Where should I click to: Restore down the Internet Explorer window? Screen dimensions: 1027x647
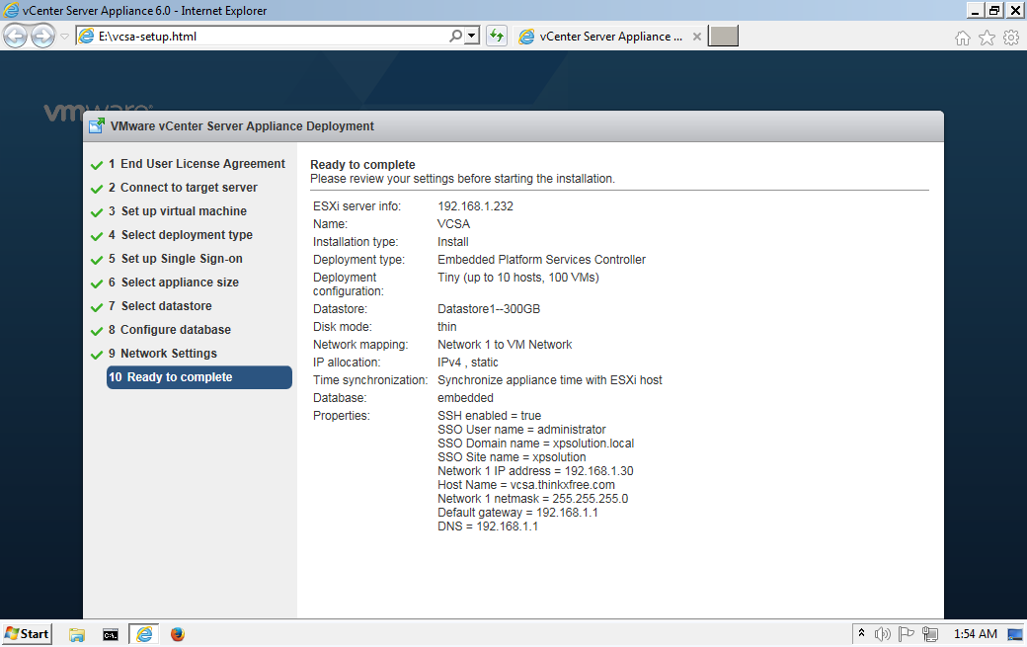pyautogui.click(x=994, y=11)
